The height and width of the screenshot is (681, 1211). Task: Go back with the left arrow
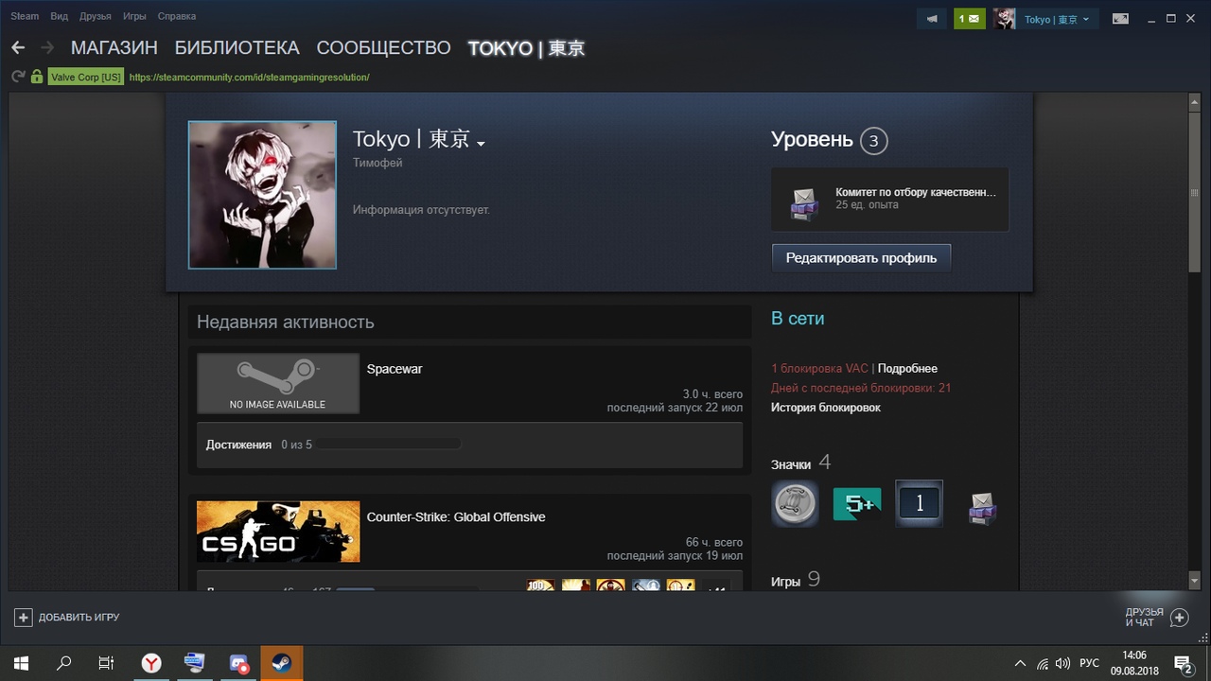coord(18,47)
